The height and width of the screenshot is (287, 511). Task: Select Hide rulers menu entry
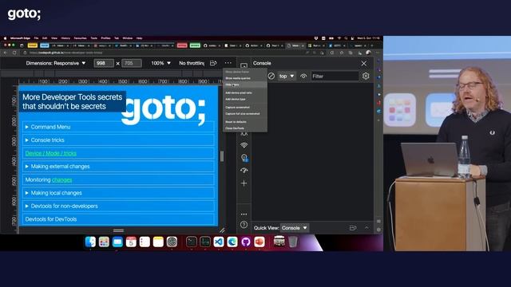tap(245, 85)
